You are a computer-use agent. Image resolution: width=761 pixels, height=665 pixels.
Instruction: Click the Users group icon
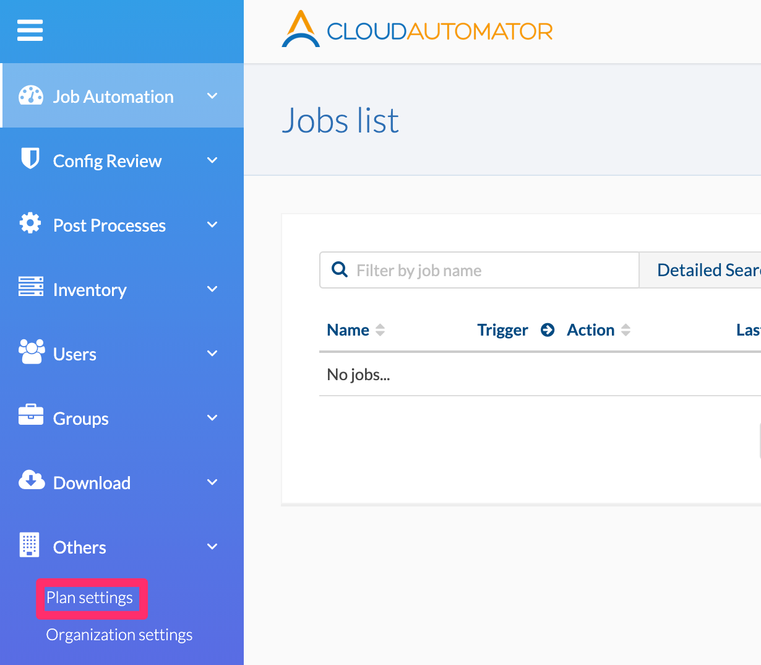point(32,352)
